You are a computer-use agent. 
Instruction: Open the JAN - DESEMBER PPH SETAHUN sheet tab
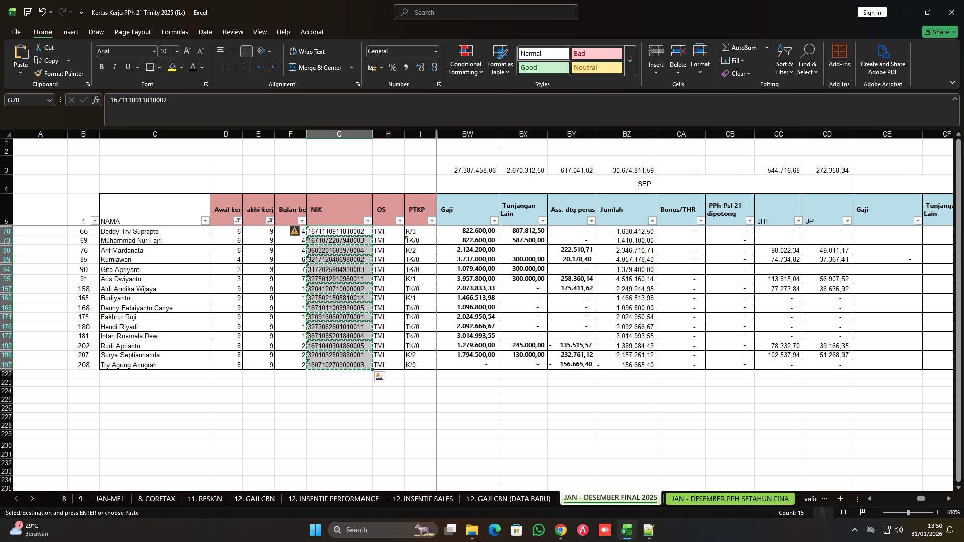click(729, 499)
